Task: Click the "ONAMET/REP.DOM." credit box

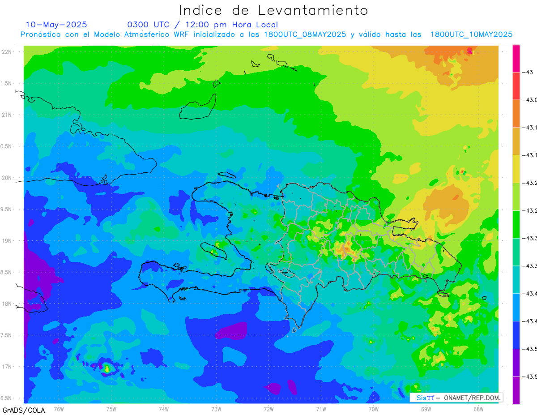Action: pyautogui.click(x=456, y=398)
